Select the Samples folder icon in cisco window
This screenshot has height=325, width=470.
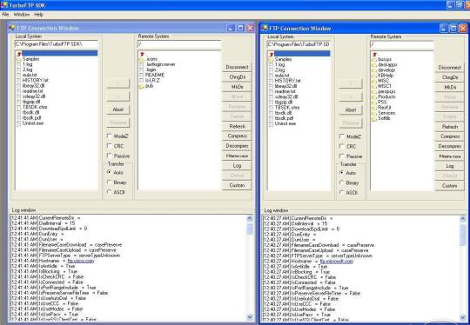18,59
